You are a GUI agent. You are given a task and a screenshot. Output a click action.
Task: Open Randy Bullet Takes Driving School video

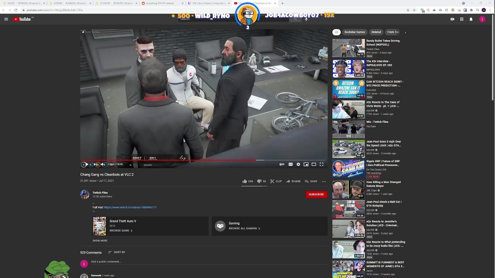pyautogui.click(x=383, y=42)
